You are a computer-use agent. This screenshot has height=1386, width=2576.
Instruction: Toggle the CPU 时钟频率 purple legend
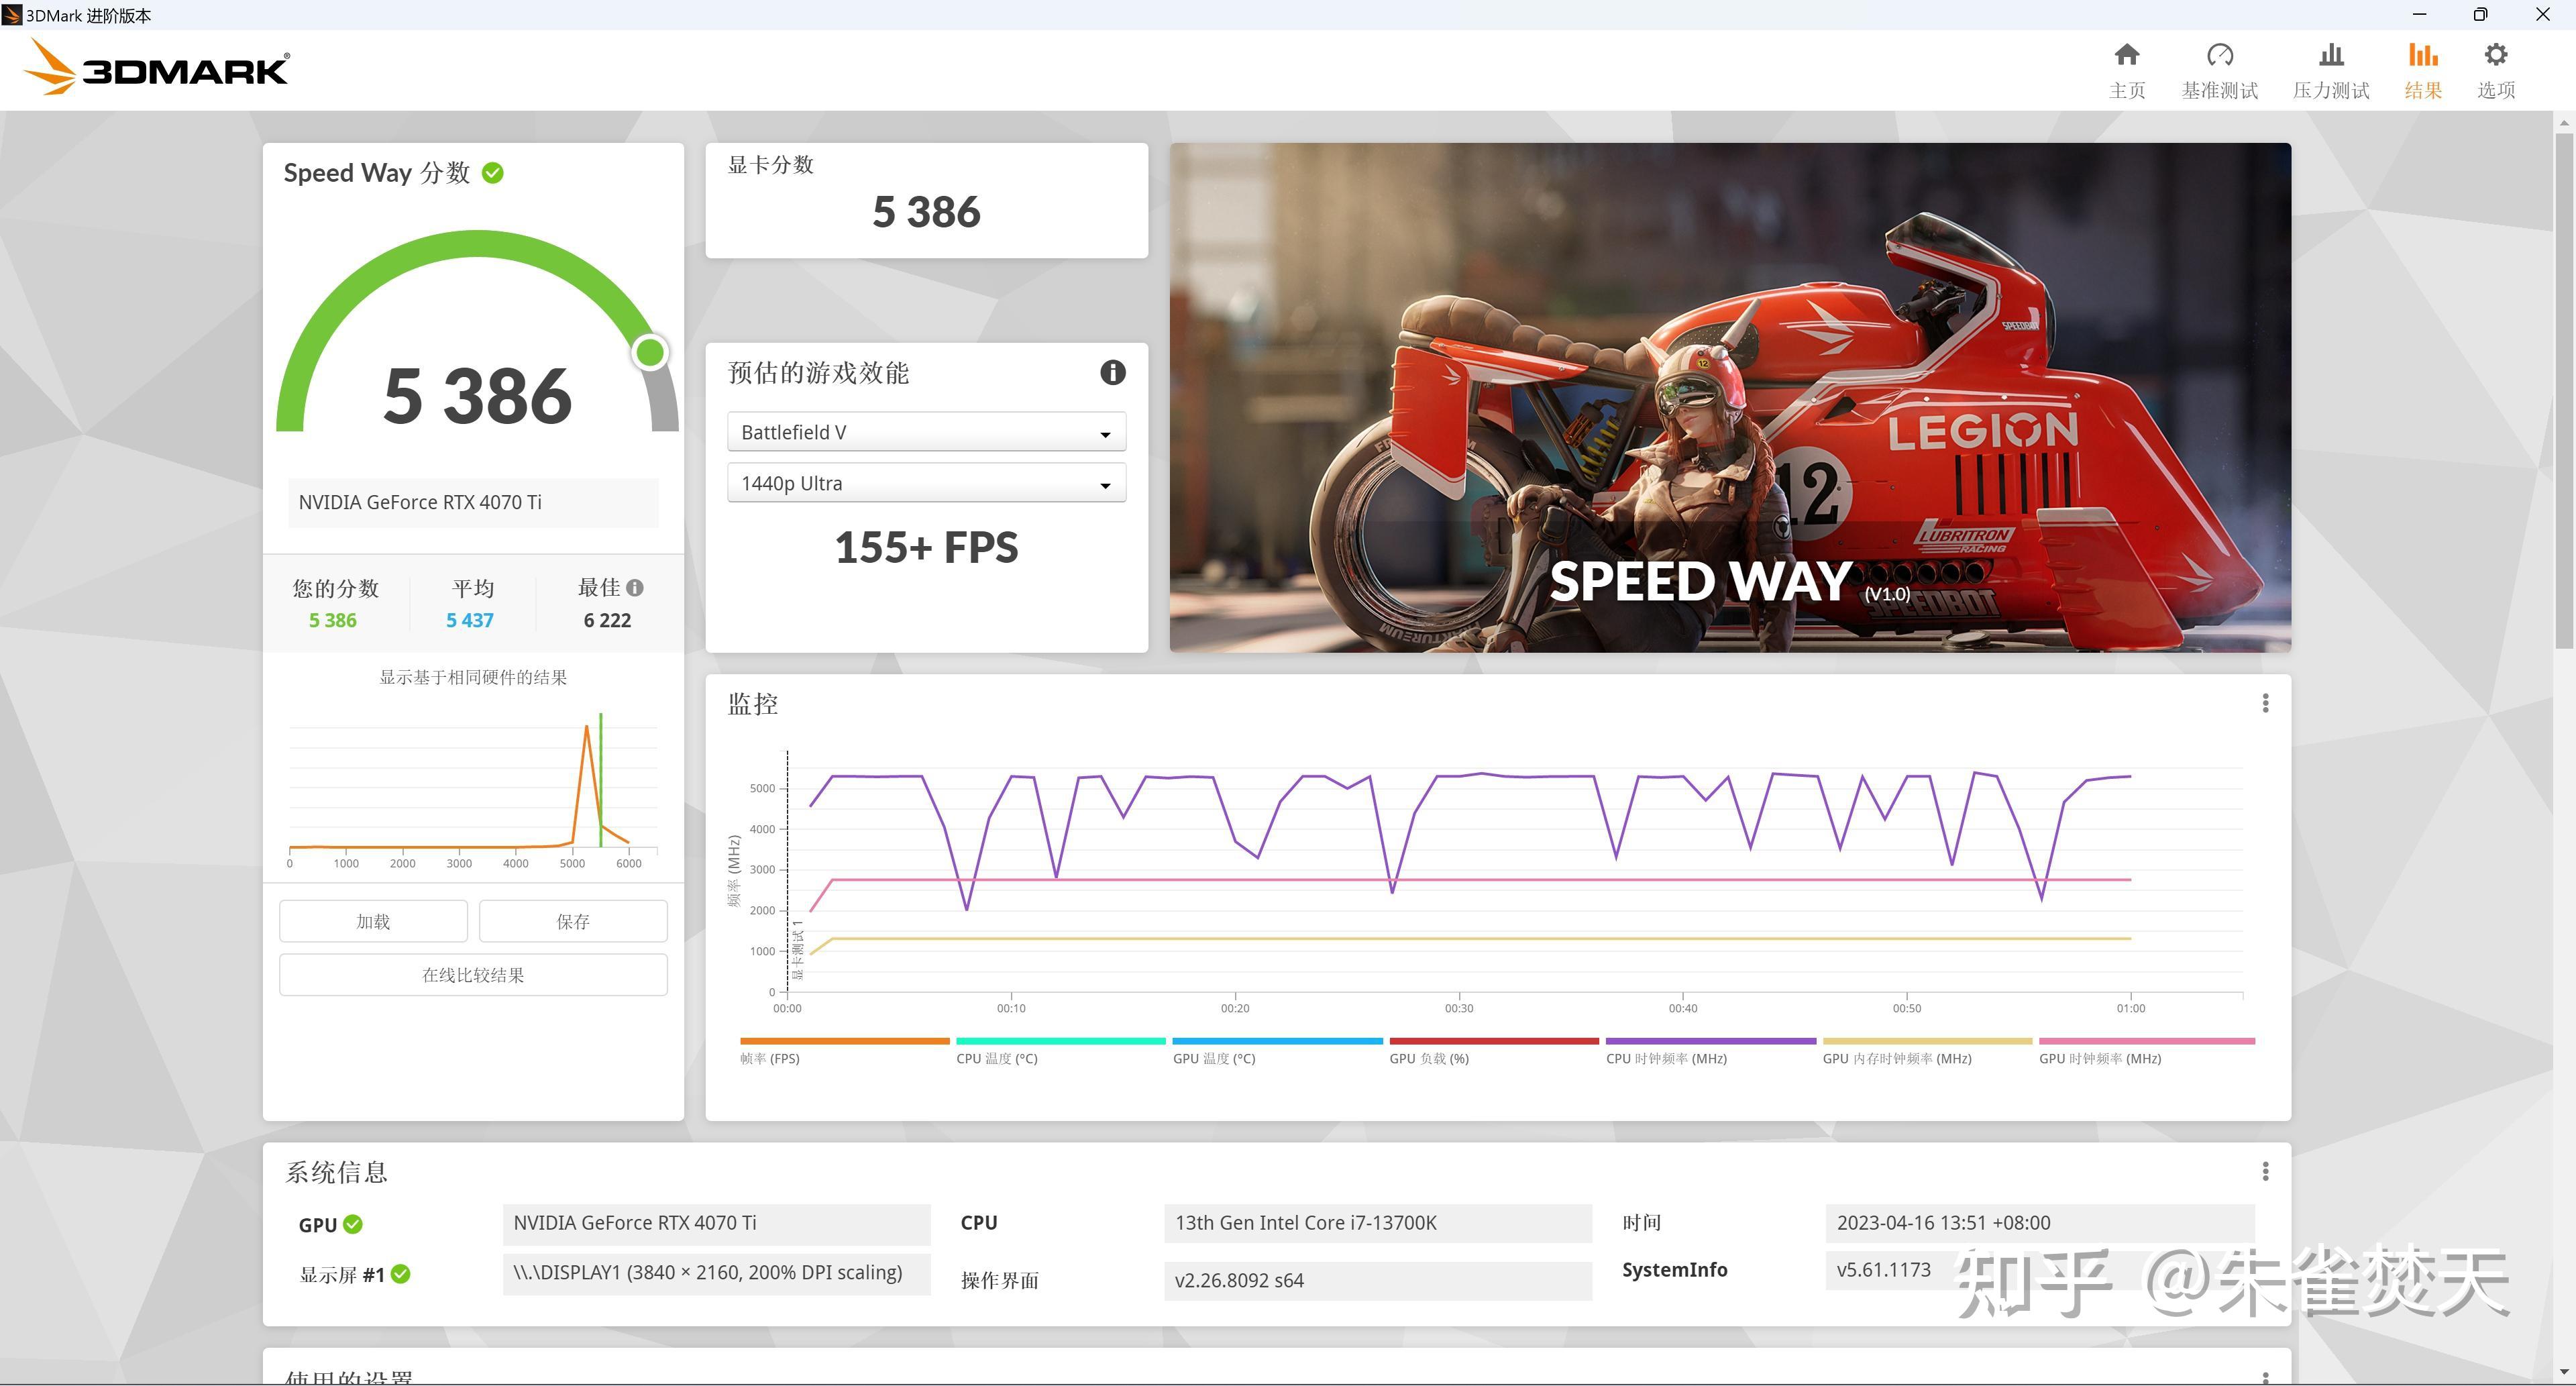click(1710, 1050)
